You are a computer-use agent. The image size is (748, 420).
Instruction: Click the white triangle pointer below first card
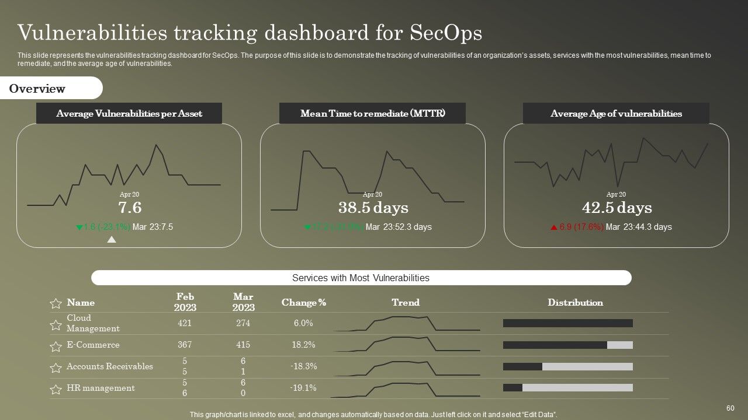pyautogui.click(x=112, y=239)
